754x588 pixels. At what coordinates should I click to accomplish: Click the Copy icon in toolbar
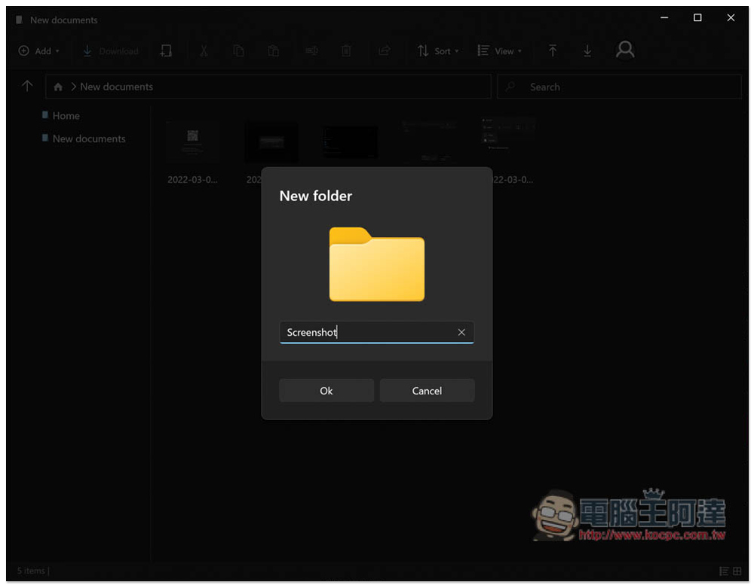(238, 51)
